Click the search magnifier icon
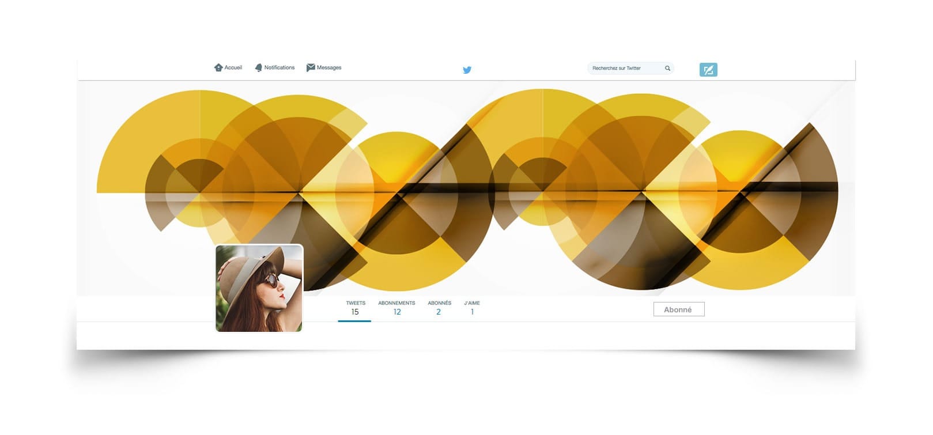 [x=668, y=69]
